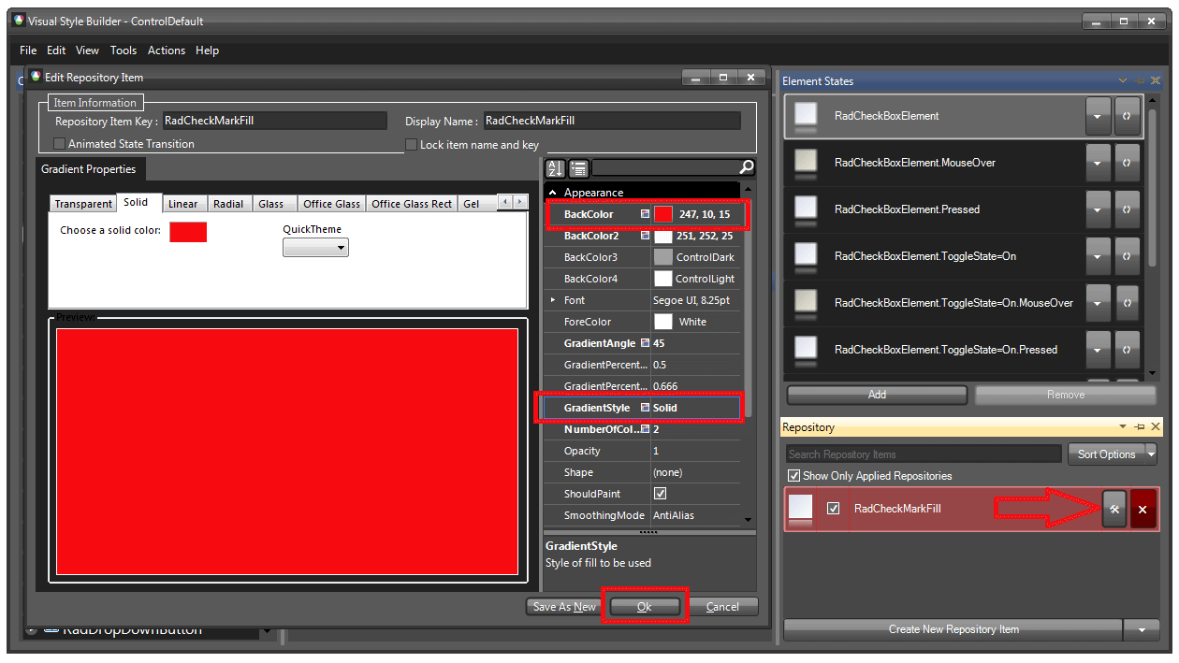Click the magnifier icon in the property search box

coord(746,168)
